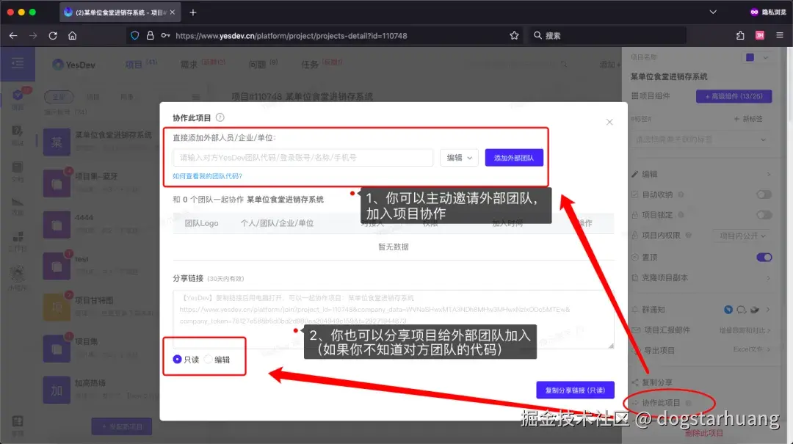
Task: Click the browser tracking protection shield icon
Action: coord(134,34)
